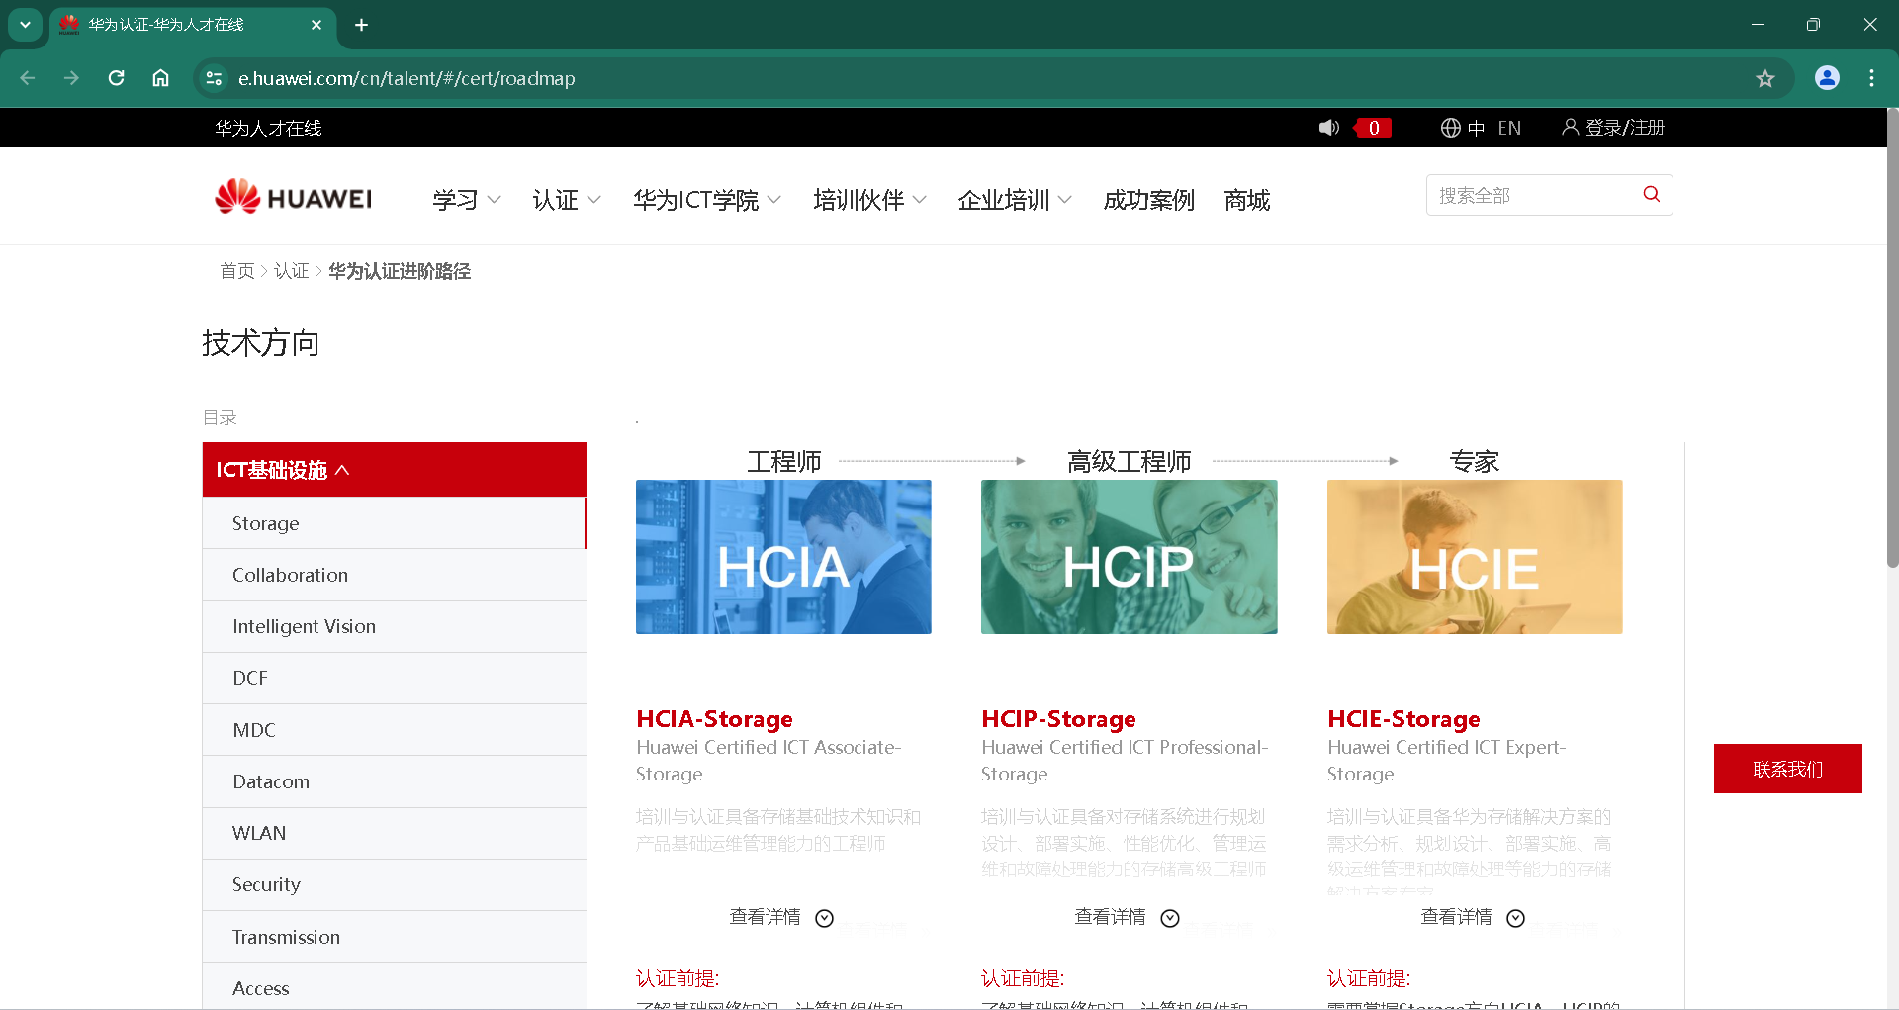The width and height of the screenshot is (1899, 1010).
Task: Select Security in the sidebar
Action: (x=395, y=884)
